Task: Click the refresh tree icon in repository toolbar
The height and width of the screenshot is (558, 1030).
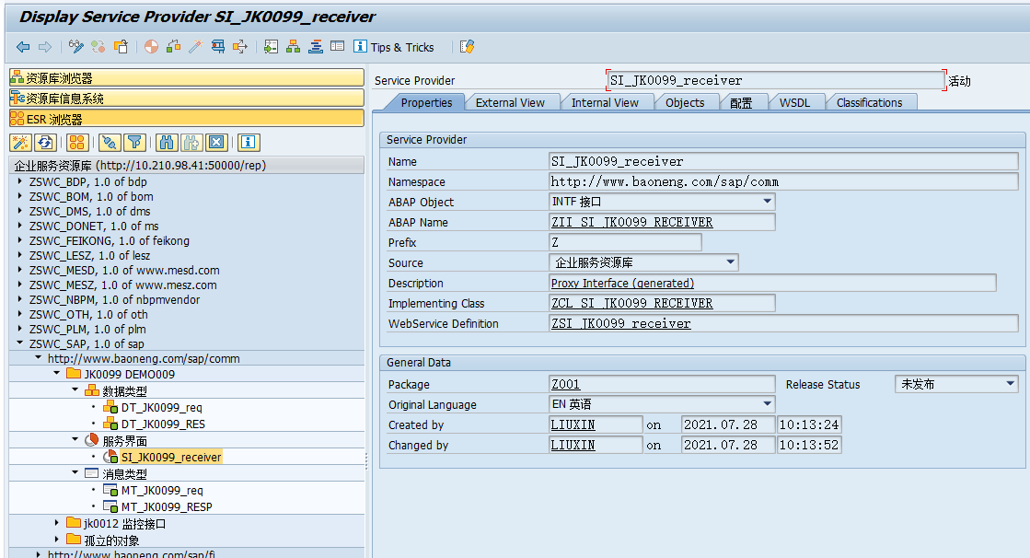Action: point(44,143)
